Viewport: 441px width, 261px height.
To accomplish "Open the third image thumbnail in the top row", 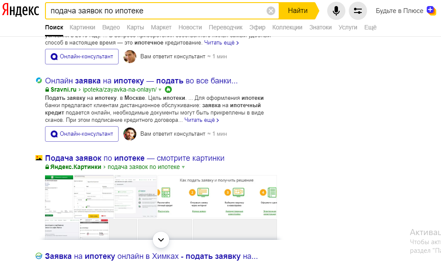I will click(x=135, y=197).
